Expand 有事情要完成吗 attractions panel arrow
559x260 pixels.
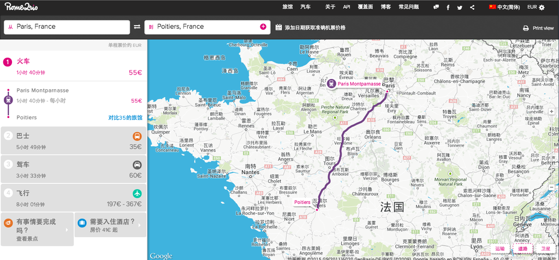67,230
